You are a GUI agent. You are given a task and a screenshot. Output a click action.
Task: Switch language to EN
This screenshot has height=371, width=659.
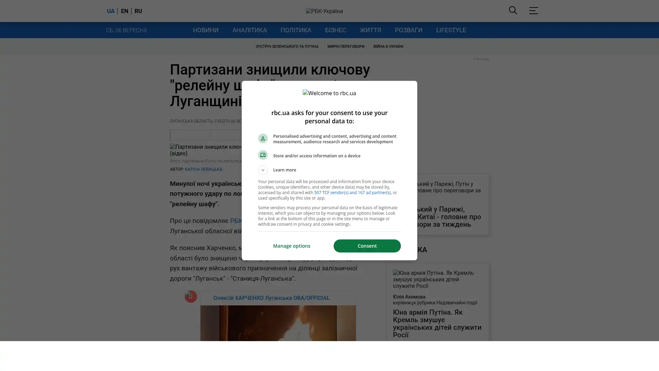125,11
